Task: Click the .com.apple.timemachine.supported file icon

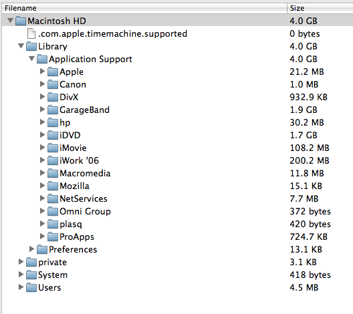Action: click(31, 33)
